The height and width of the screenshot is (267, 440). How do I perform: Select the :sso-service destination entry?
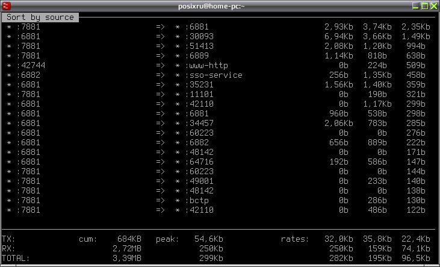214,75
